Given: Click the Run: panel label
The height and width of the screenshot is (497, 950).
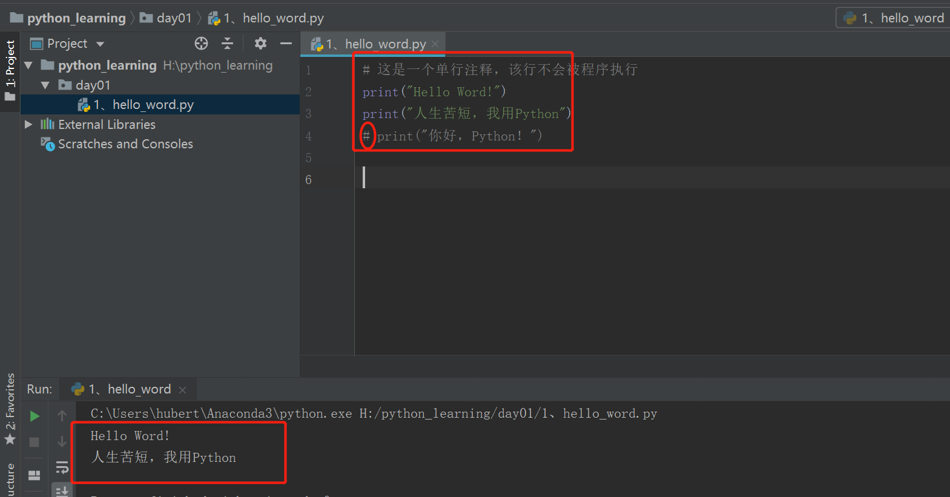Looking at the screenshot, I should [40, 389].
